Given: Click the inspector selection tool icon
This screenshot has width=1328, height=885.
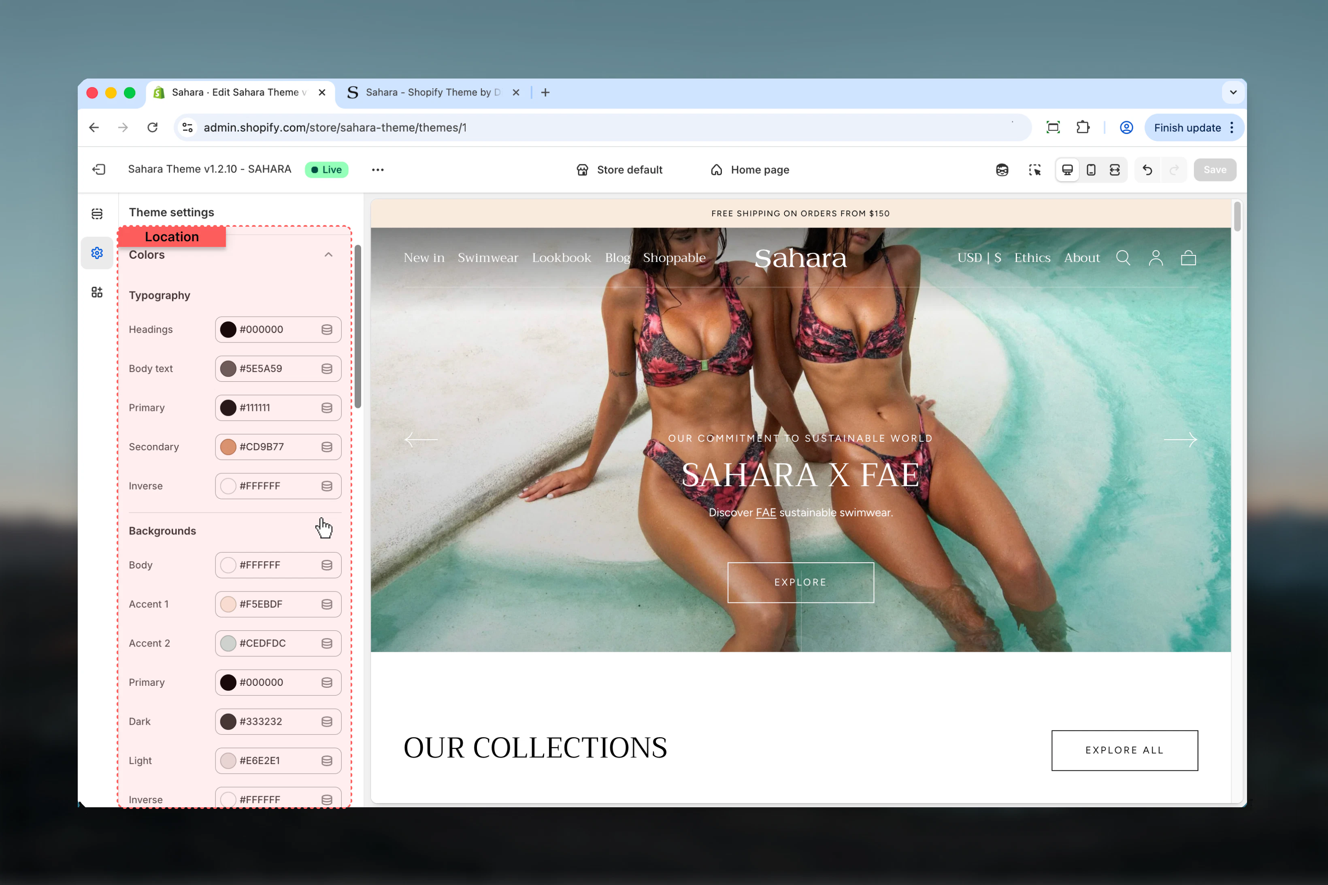Looking at the screenshot, I should coord(1034,170).
